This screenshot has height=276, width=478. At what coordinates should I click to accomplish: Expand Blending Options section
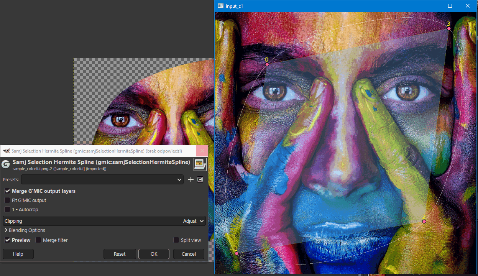(x=25, y=230)
